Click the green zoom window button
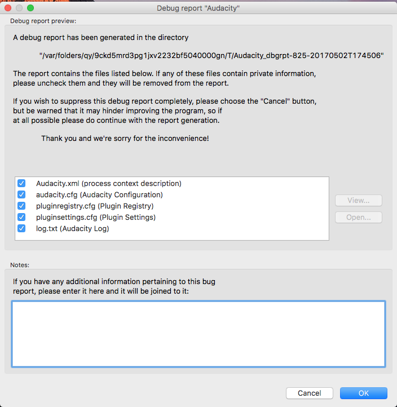Viewport: 397px width, 407px height. pos(30,8)
